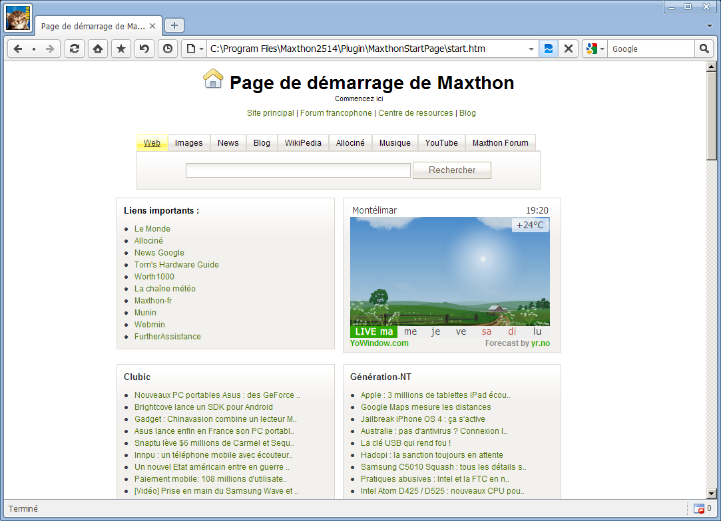Select the Blog tab beside WikiPedia
The height and width of the screenshot is (521, 721).
pos(262,143)
